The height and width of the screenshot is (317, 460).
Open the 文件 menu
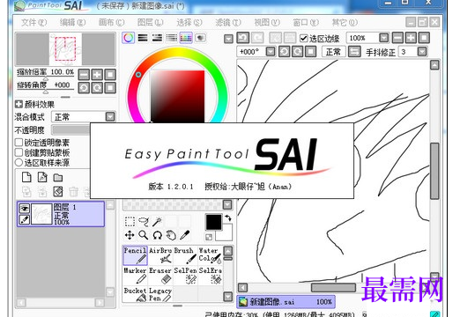(33, 22)
